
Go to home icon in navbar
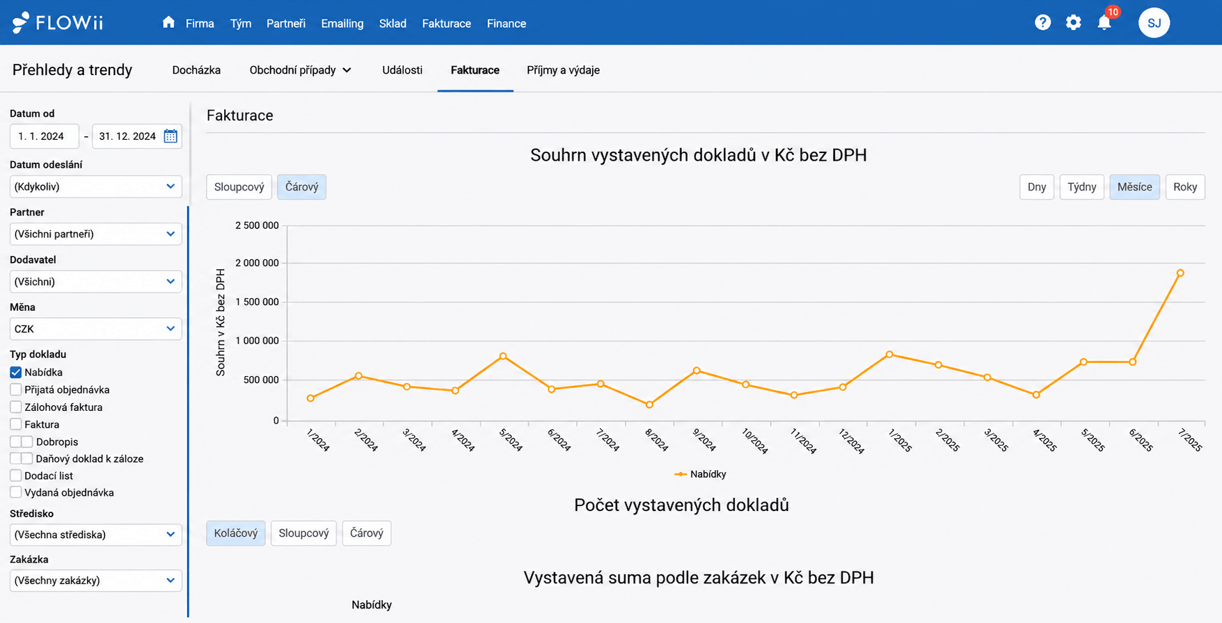(x=168, y=22)
